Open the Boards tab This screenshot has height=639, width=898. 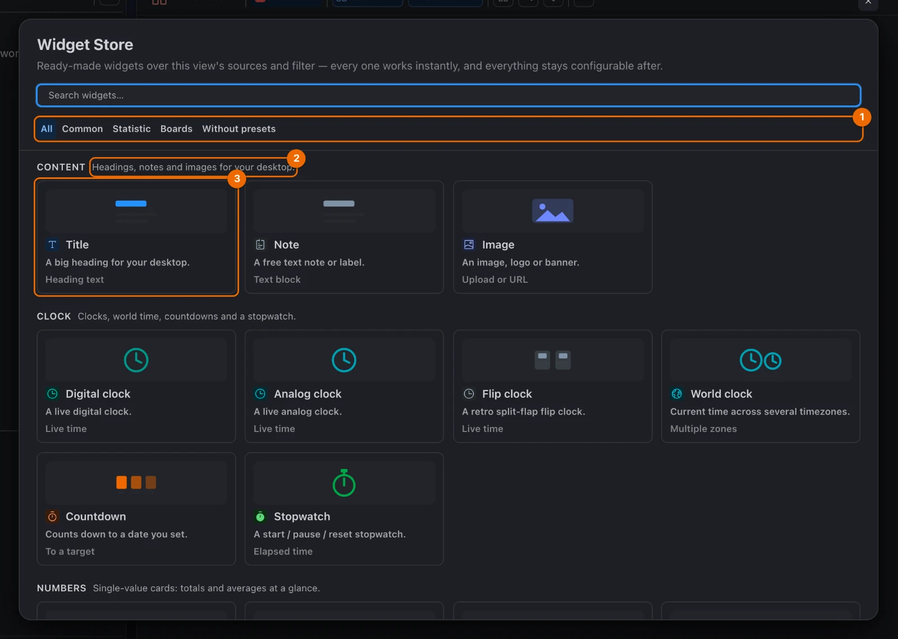[176, 129]
